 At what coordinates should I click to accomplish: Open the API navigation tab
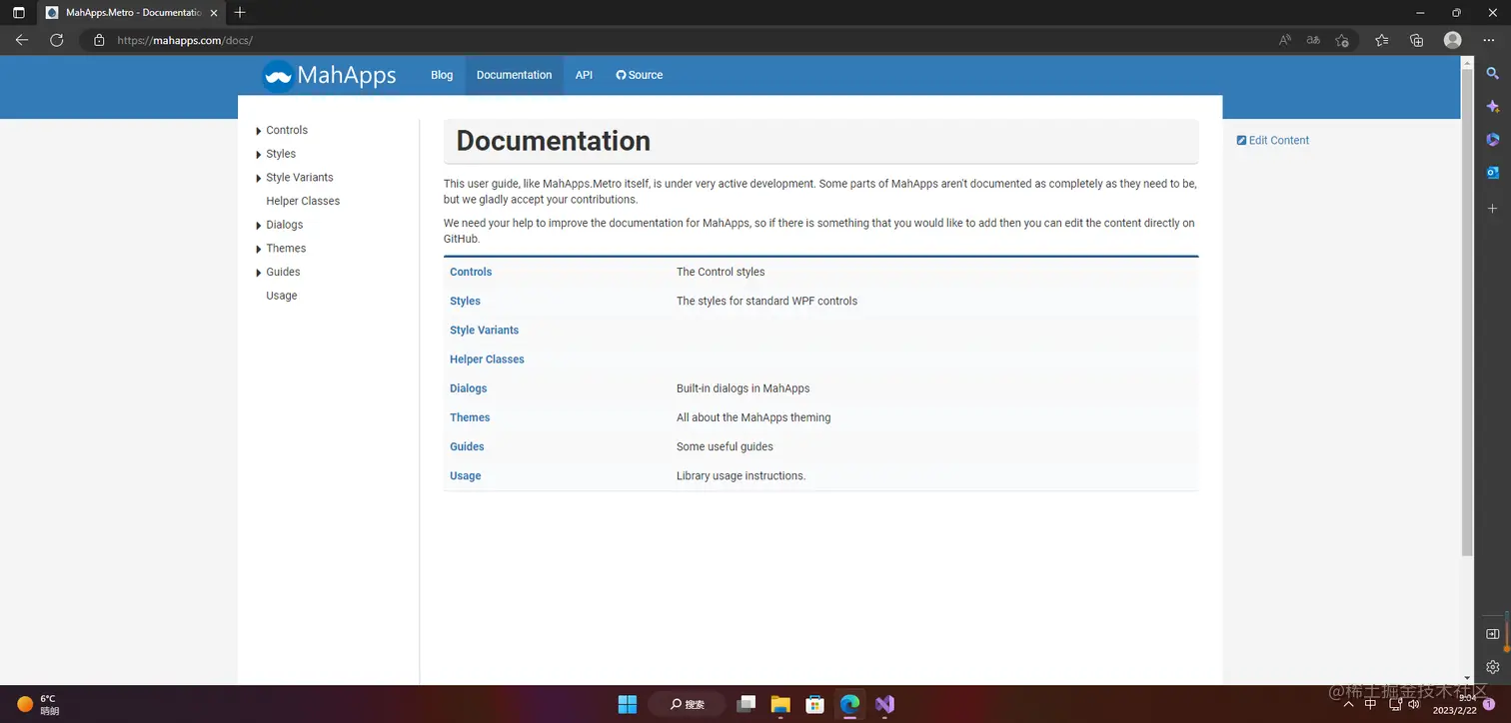[584, 75]
